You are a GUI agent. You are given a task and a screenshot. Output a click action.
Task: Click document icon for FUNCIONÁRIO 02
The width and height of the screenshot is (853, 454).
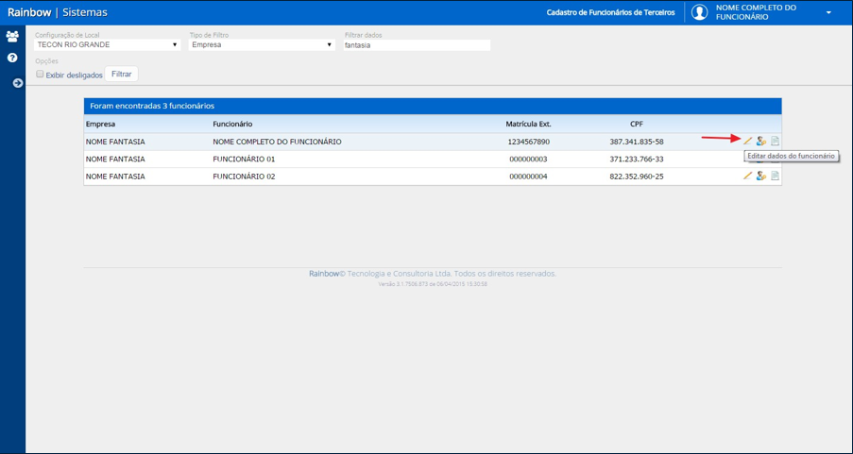coord(776,177)
